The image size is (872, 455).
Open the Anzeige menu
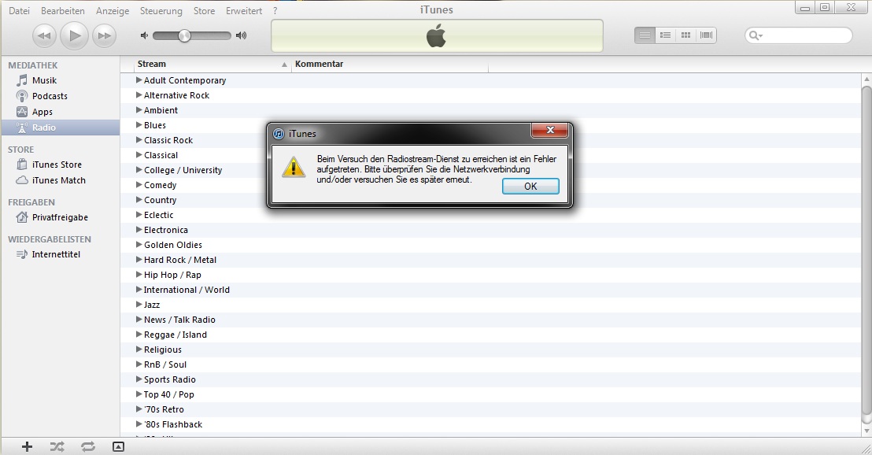tap(113, 10)
